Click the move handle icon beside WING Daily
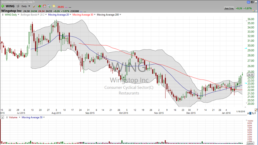Image resolution: width=258 pixels, height=145 pixels. click(3, 15)
